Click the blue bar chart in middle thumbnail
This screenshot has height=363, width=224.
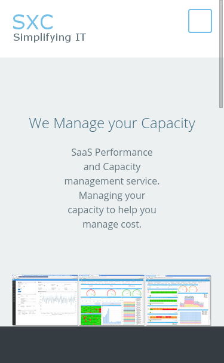[x=112, y=316]
